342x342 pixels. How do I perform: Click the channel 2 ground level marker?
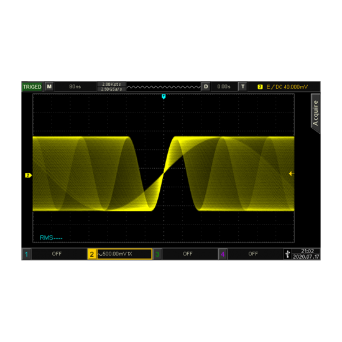click(29, 175)
